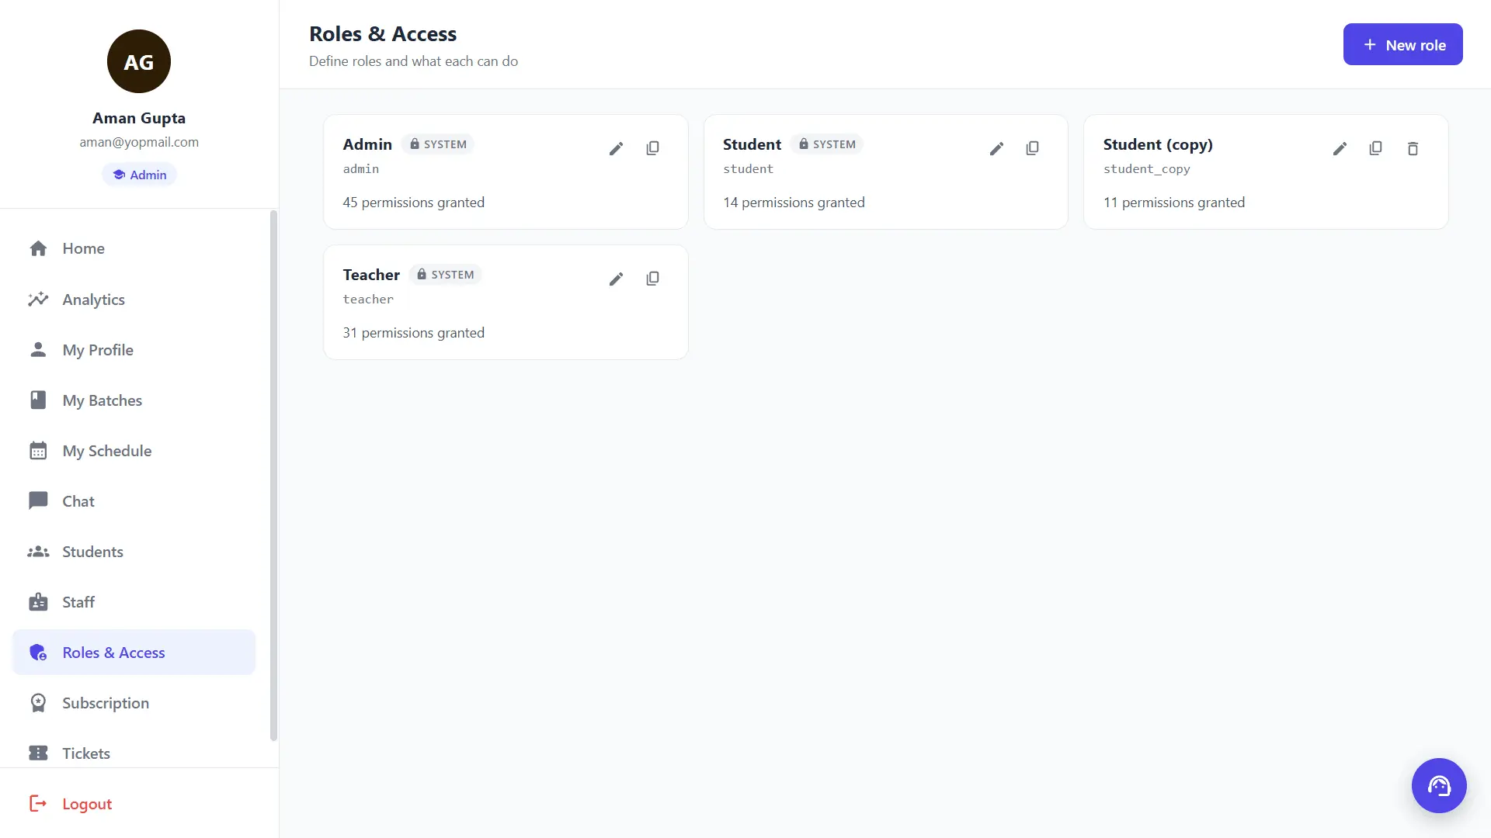This screenshot has width=1491, height=838.
Task: Duplicate the Teacher role
Action: tap(652, 279)
